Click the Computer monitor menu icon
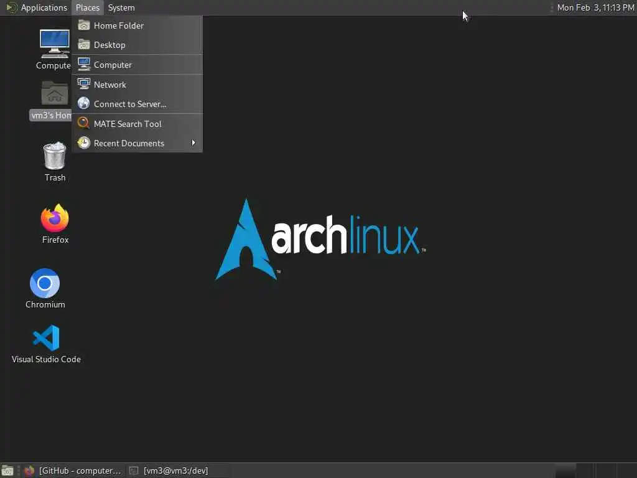The height and width of the screenshot is (478, 637). click(x=84, y=64)
